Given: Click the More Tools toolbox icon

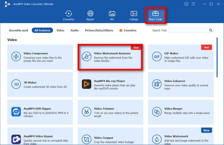Looking at the screenshot, I should tap(155, 13).
